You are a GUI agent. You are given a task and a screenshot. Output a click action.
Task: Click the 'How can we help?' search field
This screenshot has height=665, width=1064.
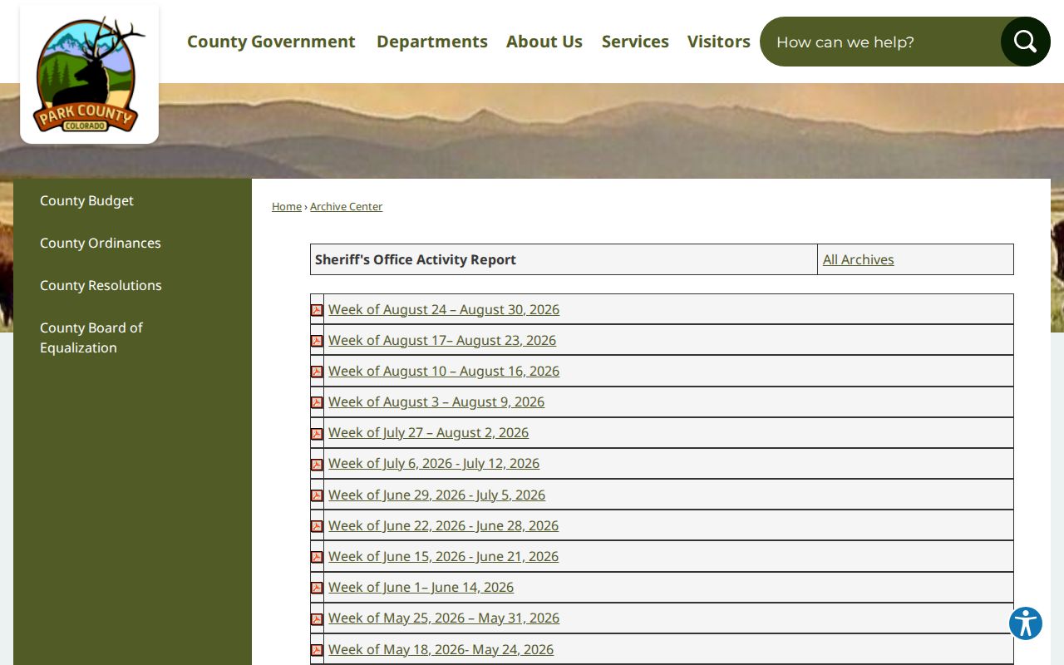tap(881, 42)
